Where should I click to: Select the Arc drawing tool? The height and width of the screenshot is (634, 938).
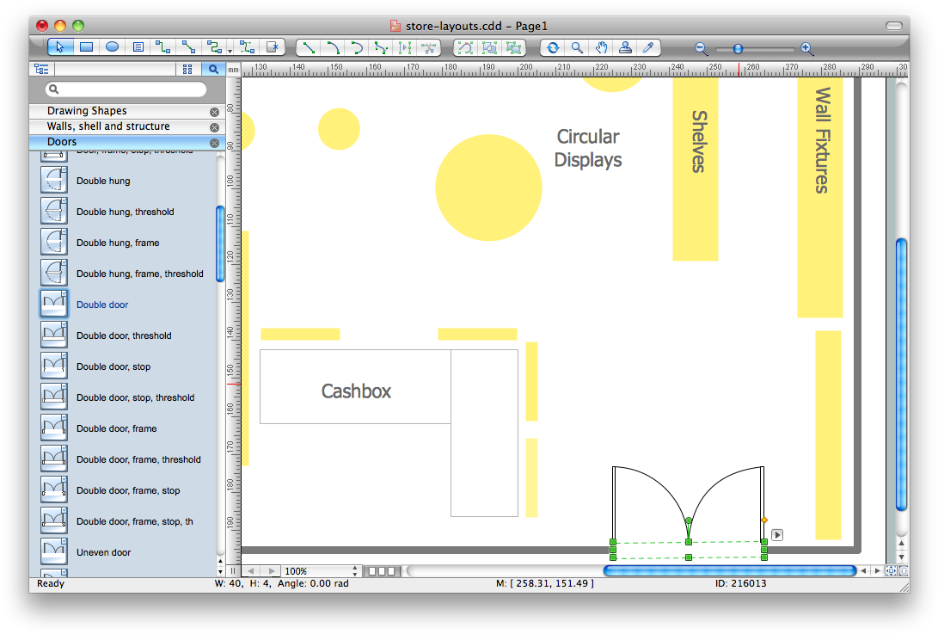(333, 48)
